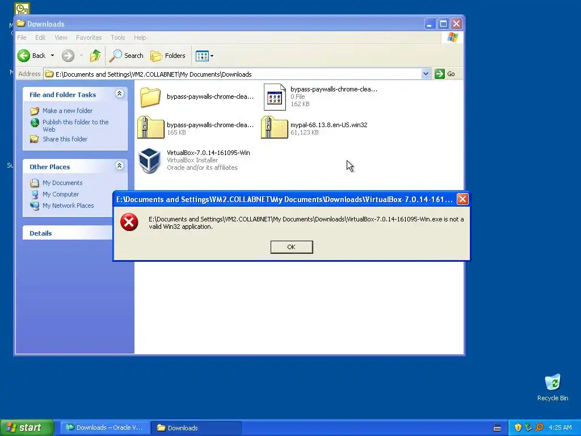Click Share this folder link

[x=65, y=139]
